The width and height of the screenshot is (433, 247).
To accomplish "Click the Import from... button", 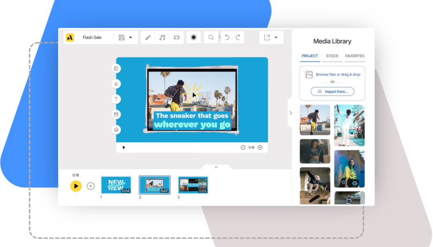I will pyautogui.click(x=332, y=91).
